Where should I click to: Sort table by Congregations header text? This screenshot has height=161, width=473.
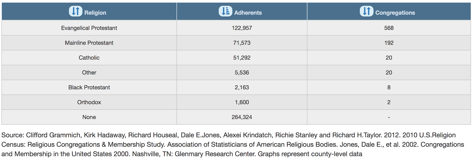pyautogui.click(x=395, y=13)
